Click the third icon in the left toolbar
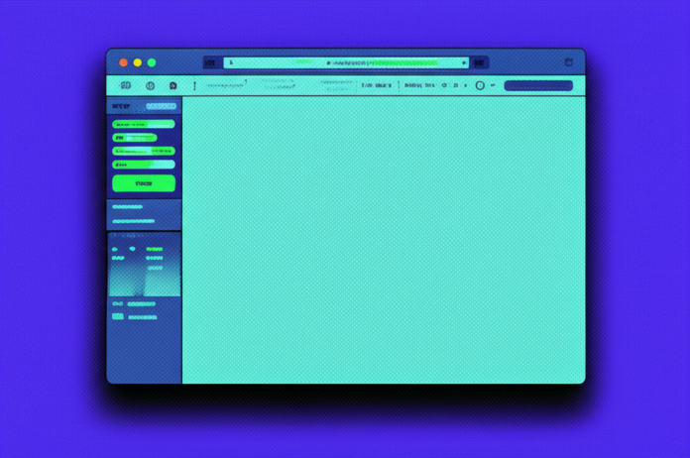 coord(173,86)
